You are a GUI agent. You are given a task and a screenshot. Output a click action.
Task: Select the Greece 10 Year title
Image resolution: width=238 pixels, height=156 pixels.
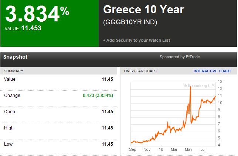[x=144, y=10]
